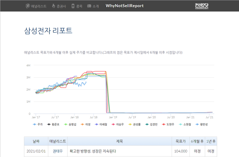Hide the 이정 legend series
Screen dimensions: 239x157
(86, 125)
